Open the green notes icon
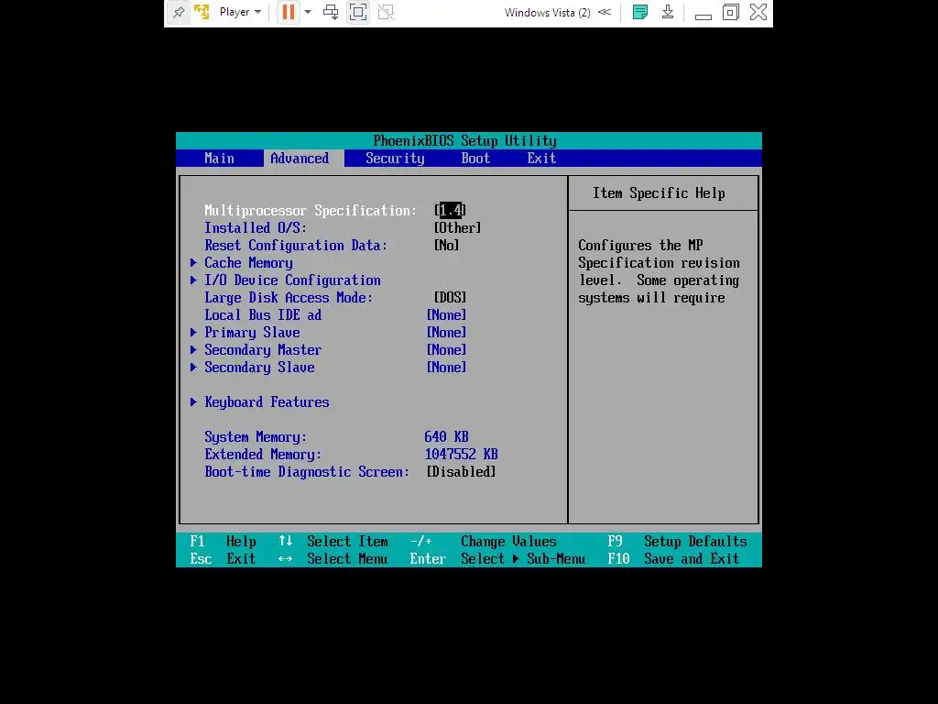 click(x=640, y=12)
